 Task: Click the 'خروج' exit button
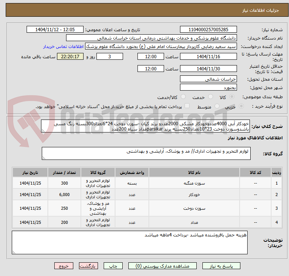pos(63,266)
